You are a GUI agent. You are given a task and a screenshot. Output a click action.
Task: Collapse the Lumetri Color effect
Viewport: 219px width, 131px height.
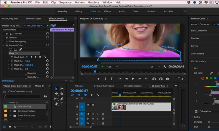click(x=3, y=45)
